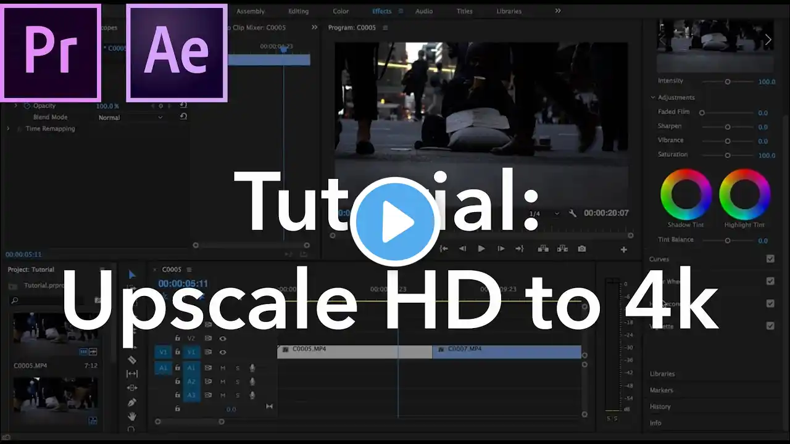Image resolution: width=790 pixels, height=444 pixels.
Task: Switch to Assembly workspace
Action: click(x=251, y=11)
